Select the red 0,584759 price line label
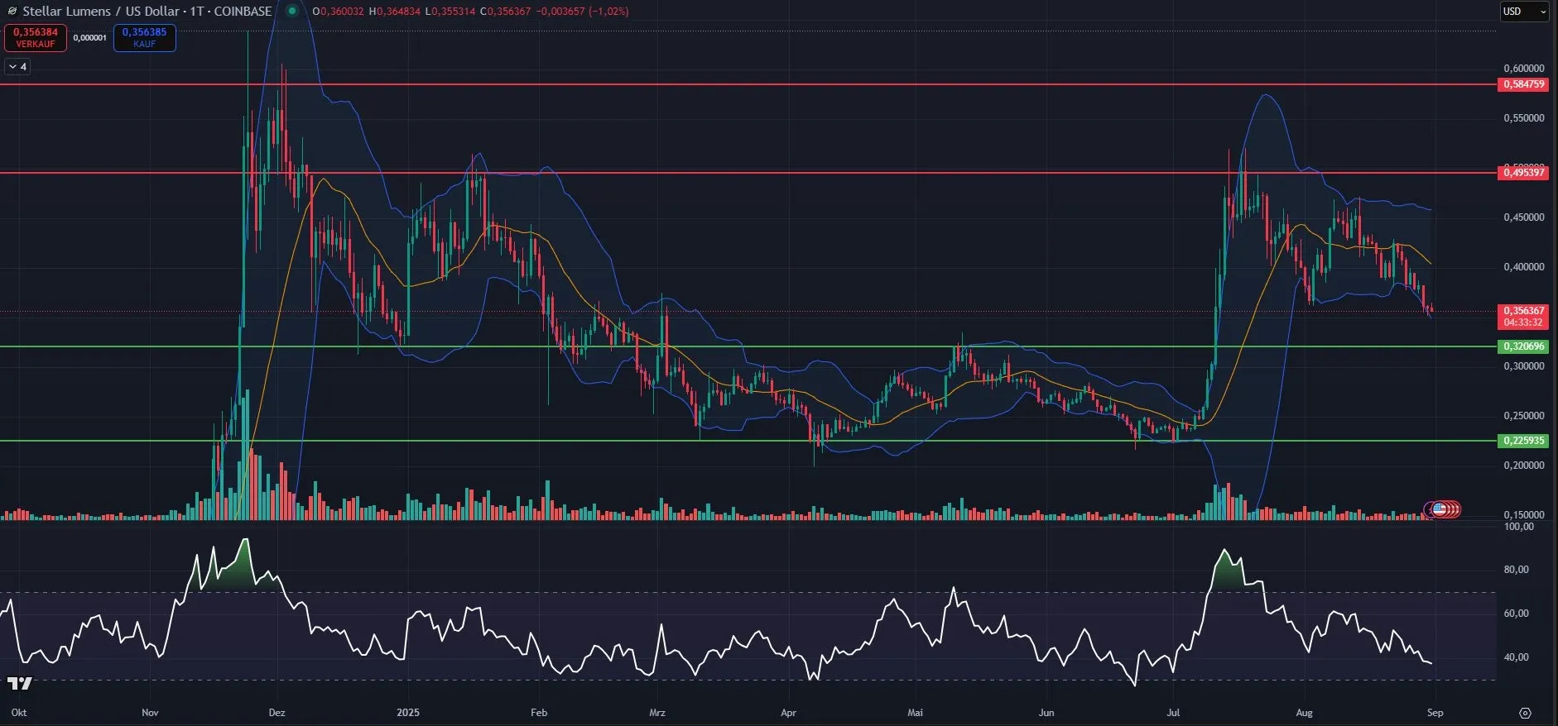Screen dimensions: 1558x726 point(1523,84)
